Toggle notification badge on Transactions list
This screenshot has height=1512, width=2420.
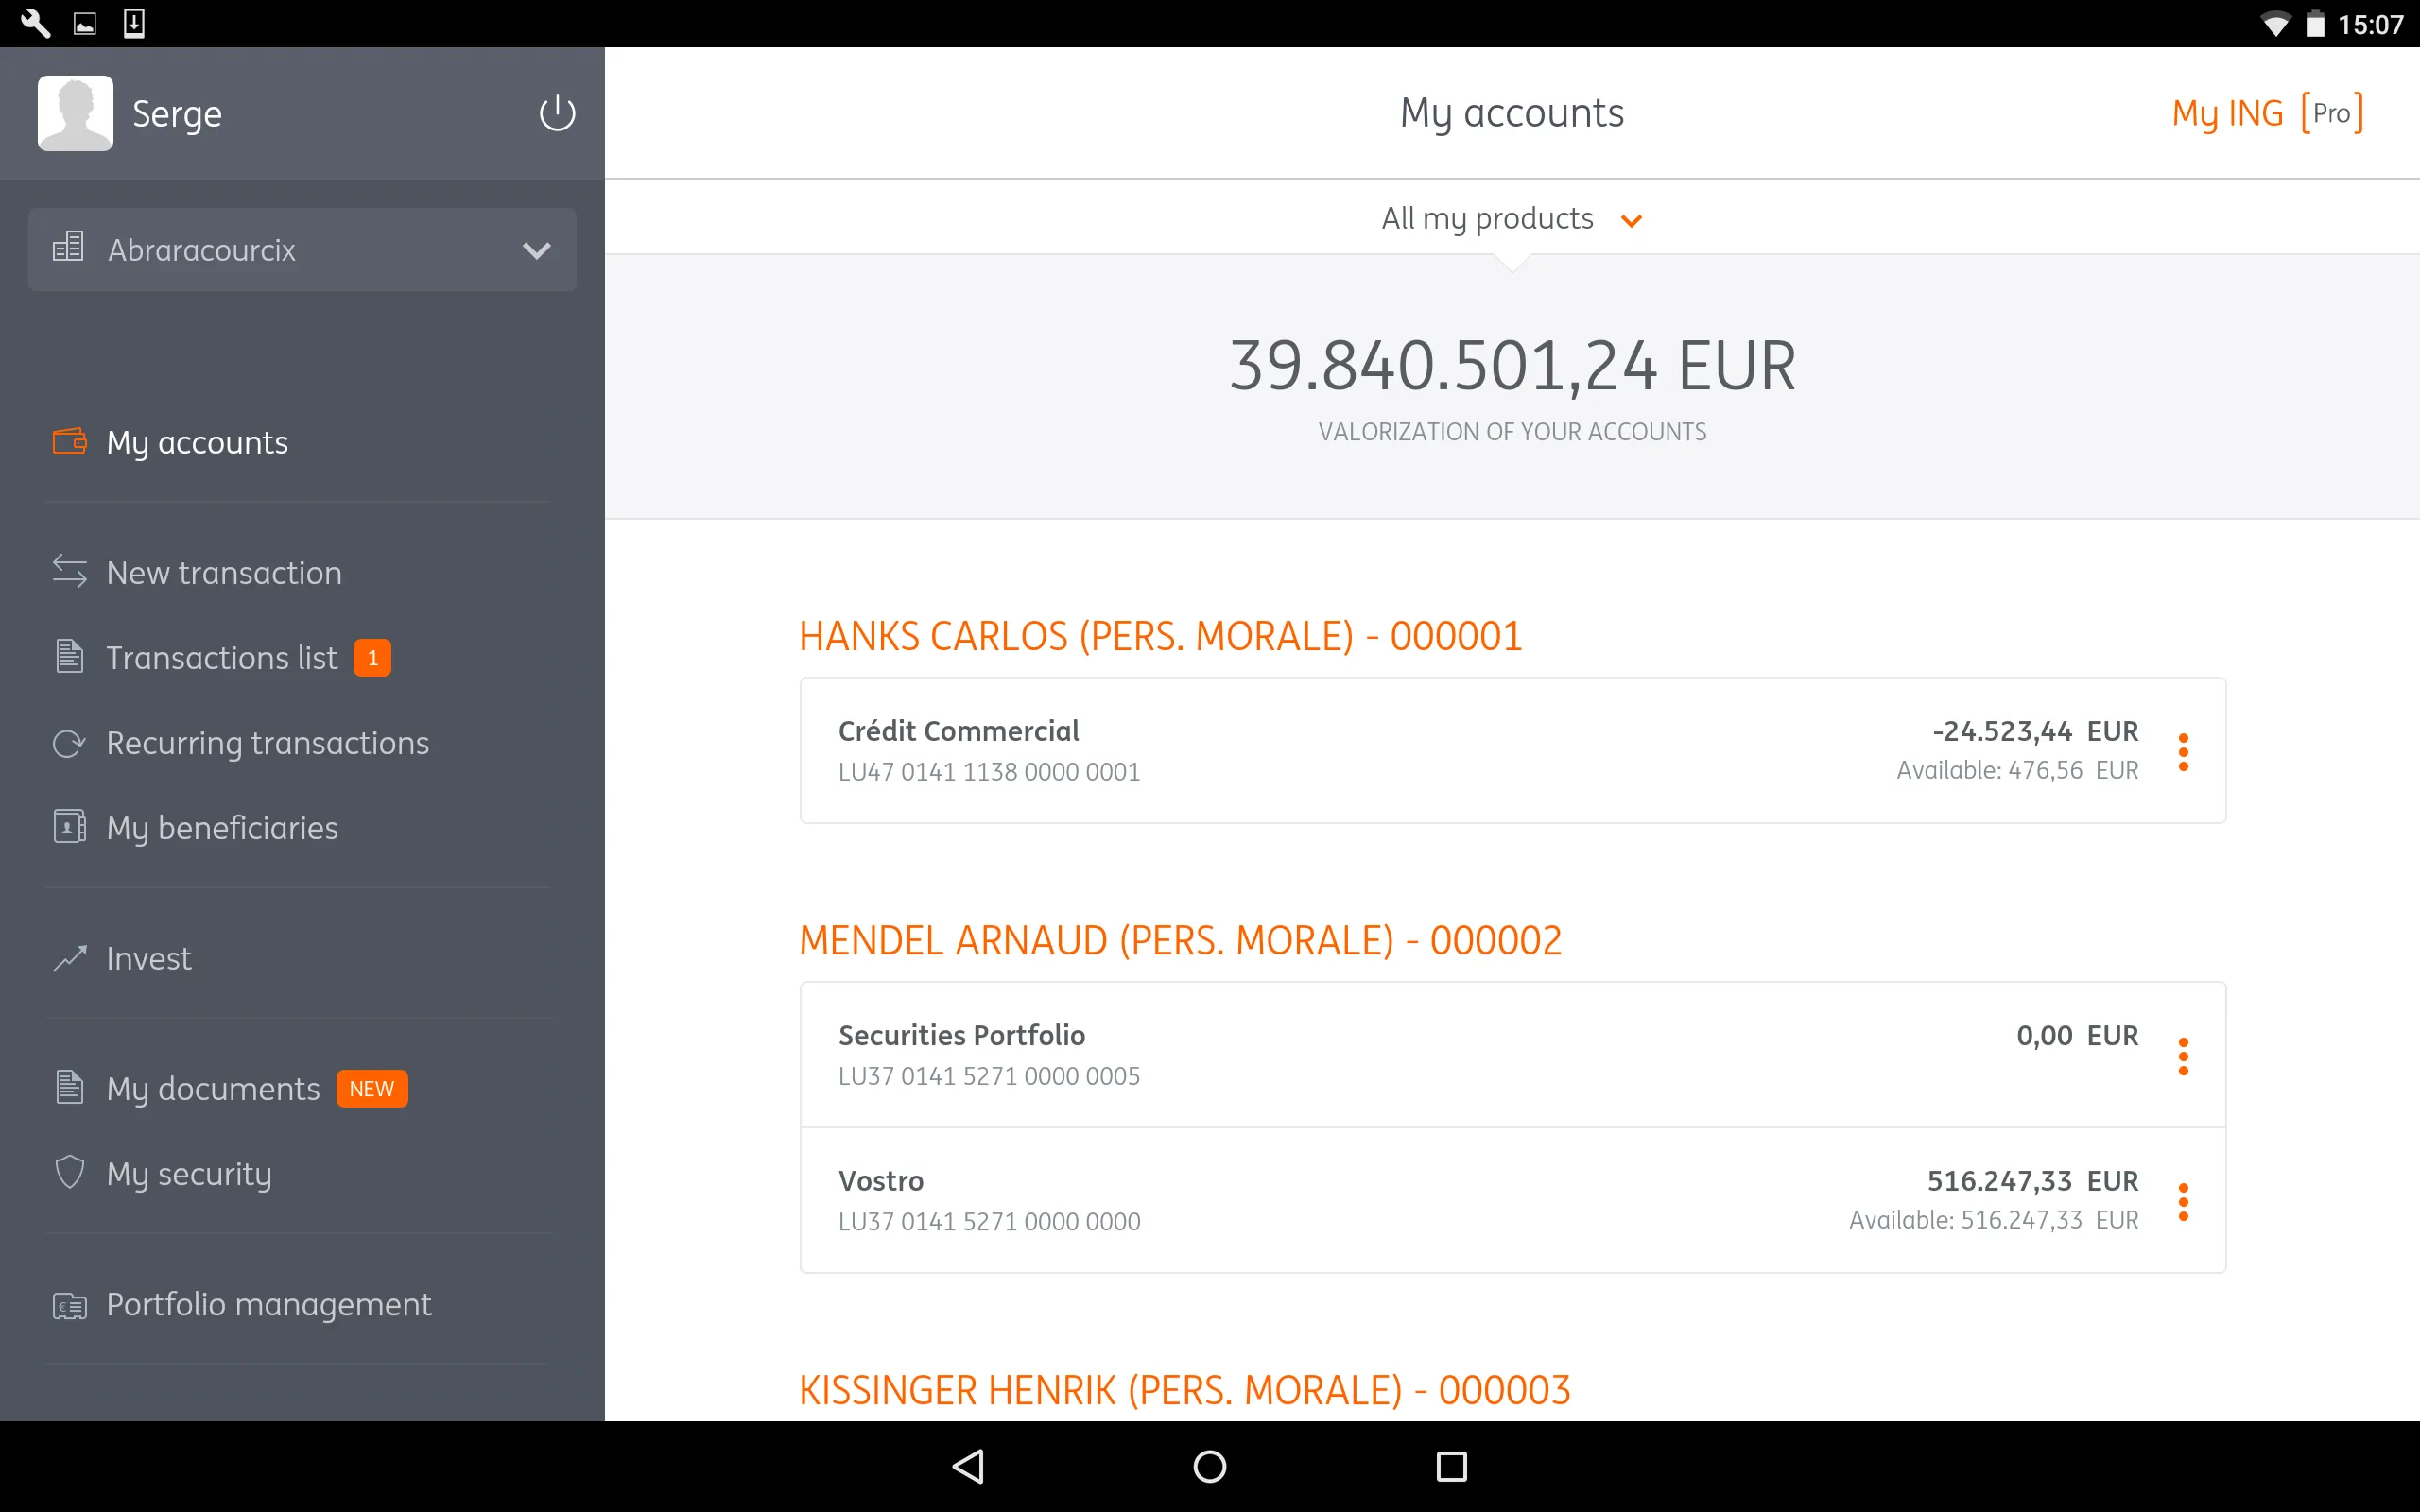tap(372, 659)
